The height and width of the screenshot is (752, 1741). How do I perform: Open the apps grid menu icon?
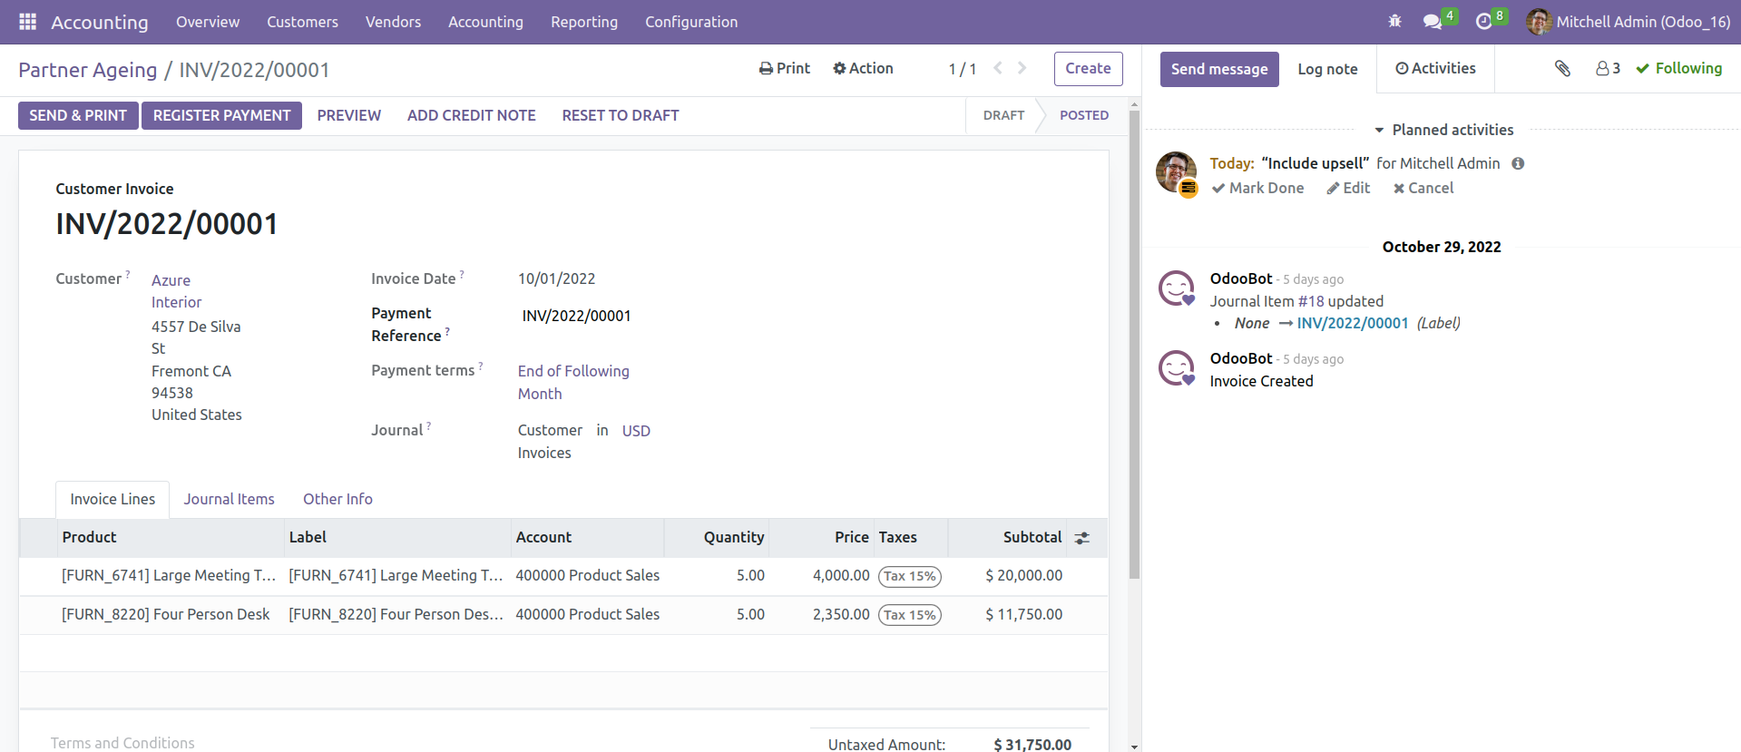27,21
